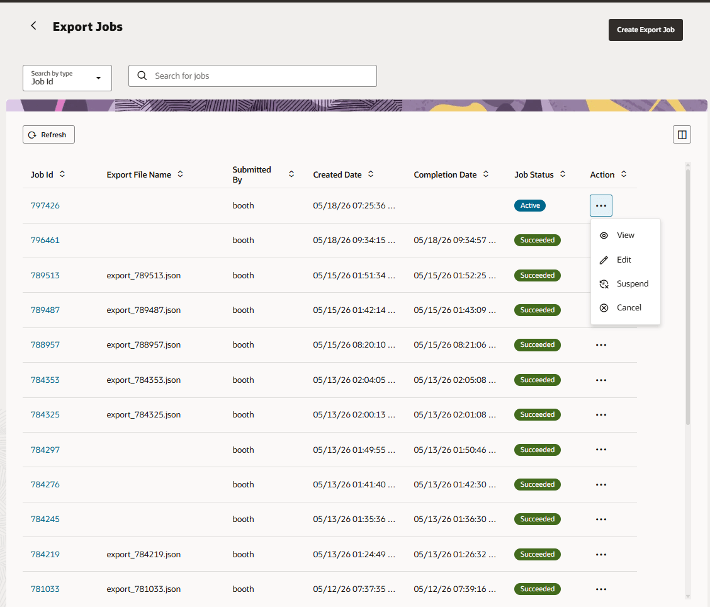Open the actions menu for job 781033
The height and width of the screenshot is (607, 710).
point(601,589)
